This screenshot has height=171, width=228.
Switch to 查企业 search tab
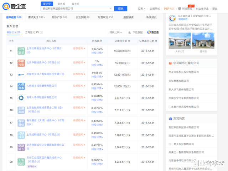(x=47, y=4)
